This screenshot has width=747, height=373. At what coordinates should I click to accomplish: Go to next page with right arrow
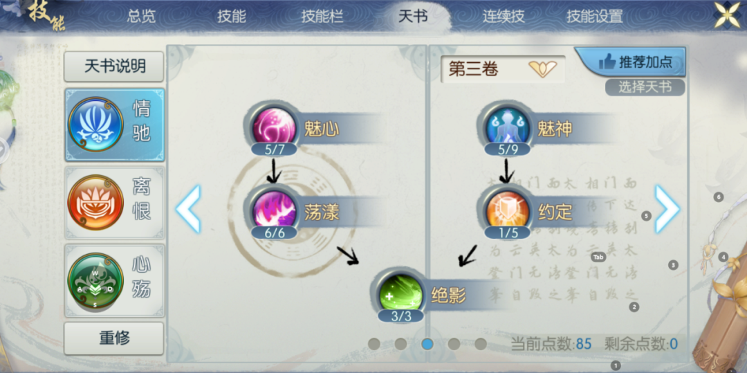(667, 209)
